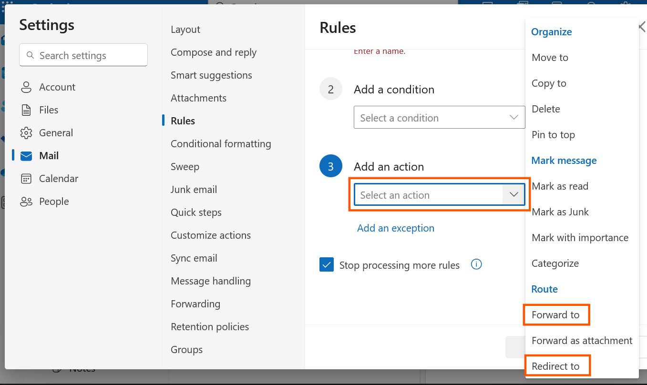Choose Forward as attachment action
The image size is (647, 385).
pos(582,341)
